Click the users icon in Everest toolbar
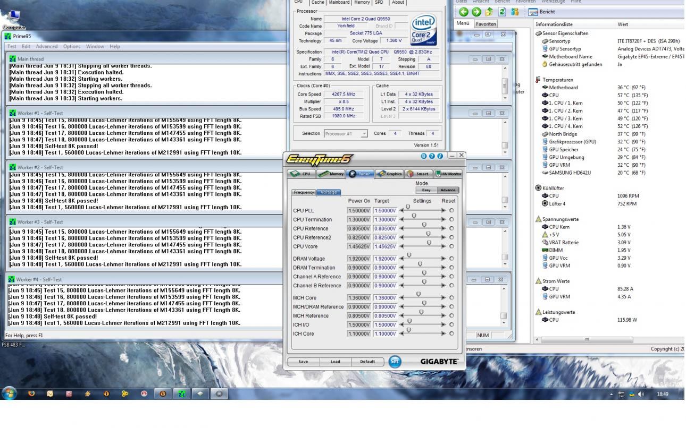The height and width of the screenshot is (428, 686). (x=514, y=12)
